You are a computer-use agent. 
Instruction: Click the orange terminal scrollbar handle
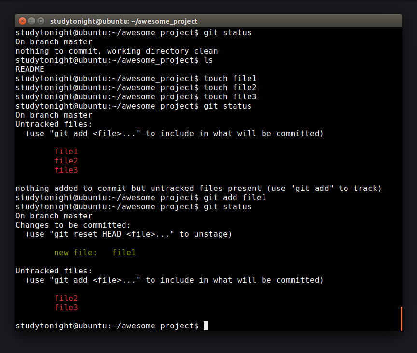(x=401, y=319)
